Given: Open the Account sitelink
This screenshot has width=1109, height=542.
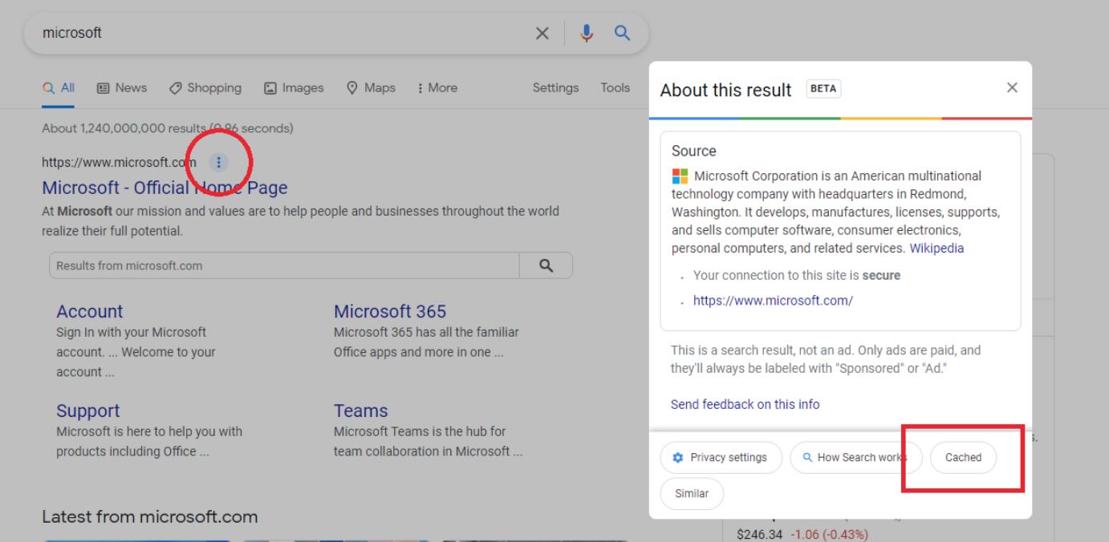Looking at the screenshot, I should pos(90,312).
